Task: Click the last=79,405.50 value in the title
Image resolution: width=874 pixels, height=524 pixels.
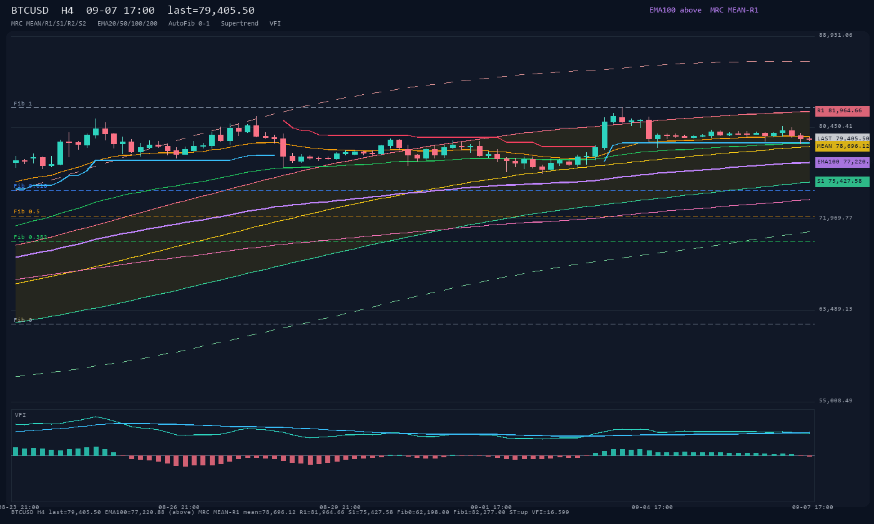Action: coord(211,10)
